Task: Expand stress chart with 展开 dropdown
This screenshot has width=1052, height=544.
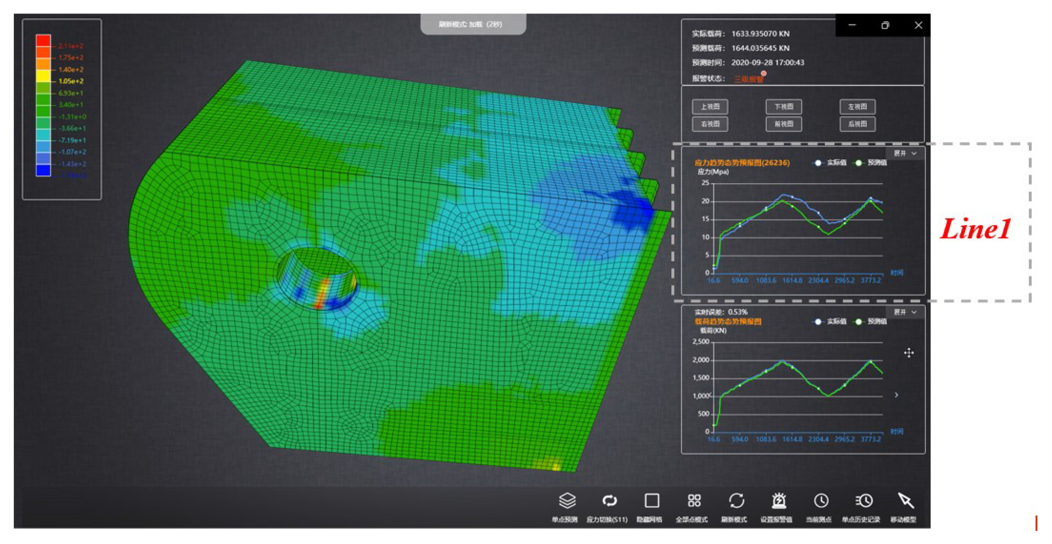Action: [905, 154]
